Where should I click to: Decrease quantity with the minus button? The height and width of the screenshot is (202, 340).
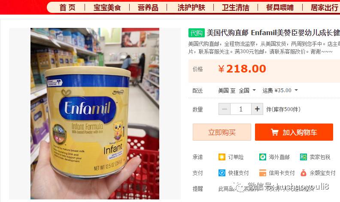point(225,109)
